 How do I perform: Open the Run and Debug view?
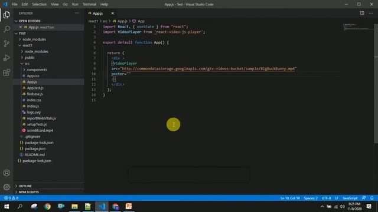(6, 58)
